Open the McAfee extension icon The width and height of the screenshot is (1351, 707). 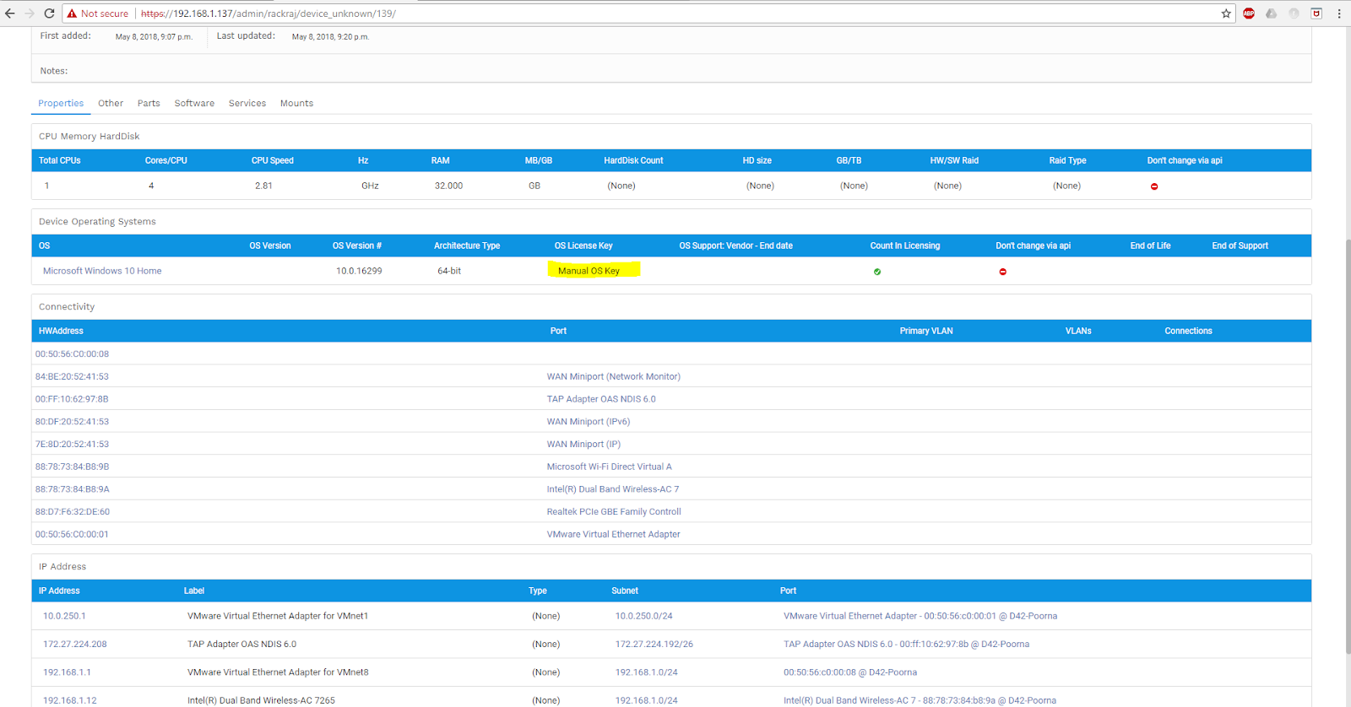tap(1316, 13)
